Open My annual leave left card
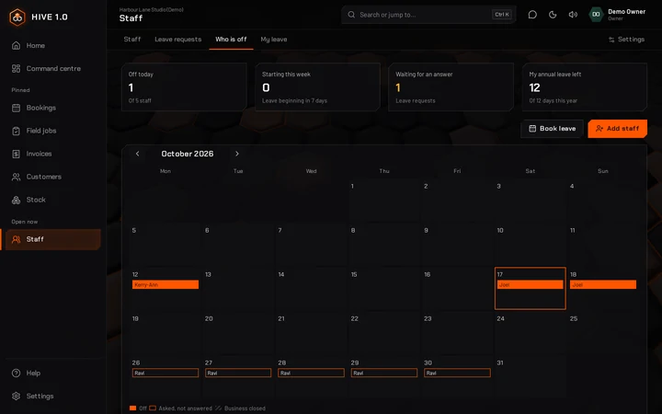Viewport: 662px width, 414px height. [x=585, y=87]
